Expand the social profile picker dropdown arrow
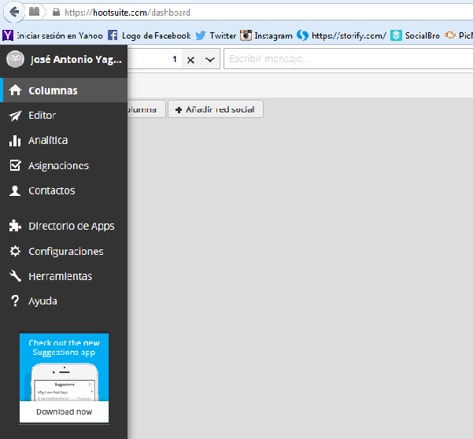Screen dimensions: 473x439 [x=209, y=60]
